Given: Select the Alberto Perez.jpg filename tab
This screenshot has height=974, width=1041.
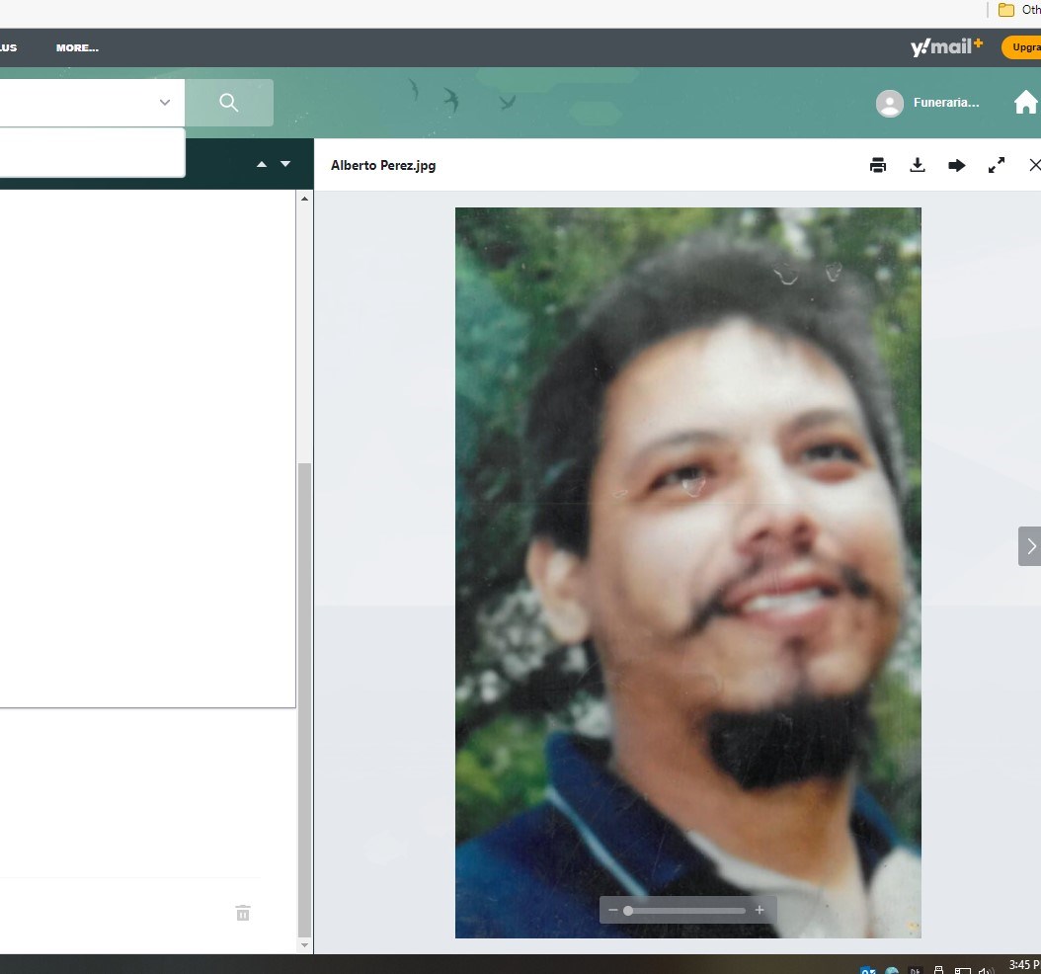Looking at the screenshot, I should pyautogui.click(x=383, y=165).
